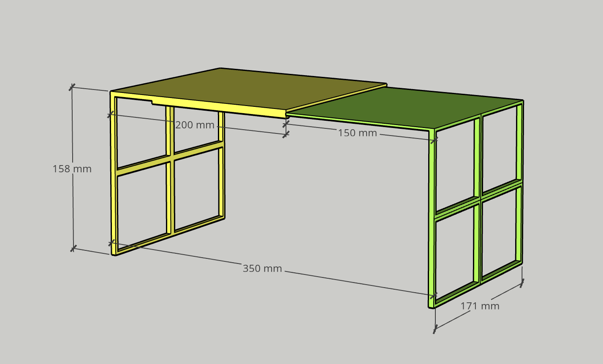
Task: Click the 200 mm dimension label
Action: coord(195,125)
